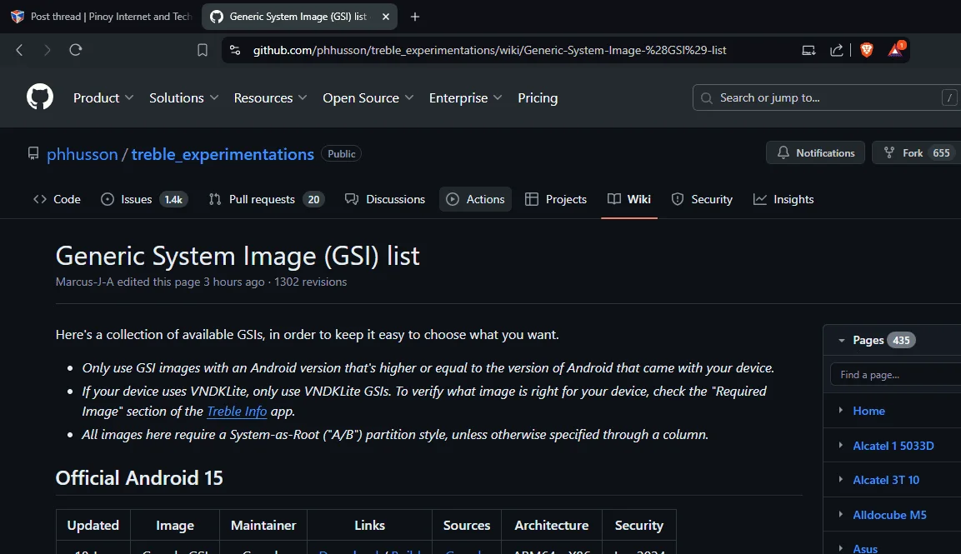
Task: Click the Architecture column header
Action: click(551, 525)
